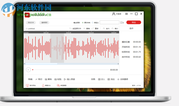
Task: Select the 自定义 output radio button
Action: pyautogui.click(x=93, y=23)
